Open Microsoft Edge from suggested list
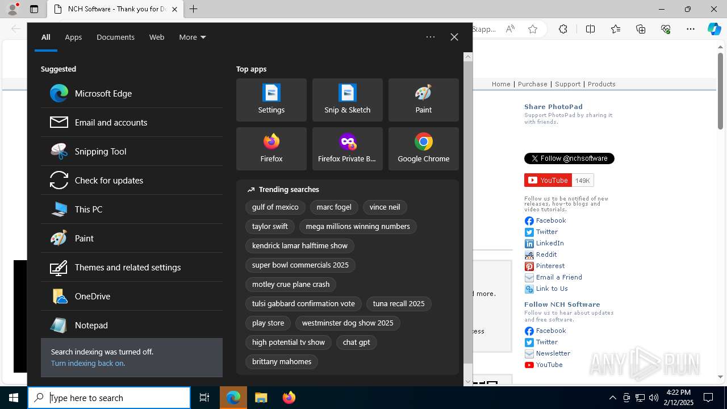727x409 pixels. point(132,93)
